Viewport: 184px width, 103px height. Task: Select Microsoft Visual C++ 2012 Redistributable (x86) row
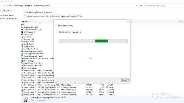(x=71, y=92)
